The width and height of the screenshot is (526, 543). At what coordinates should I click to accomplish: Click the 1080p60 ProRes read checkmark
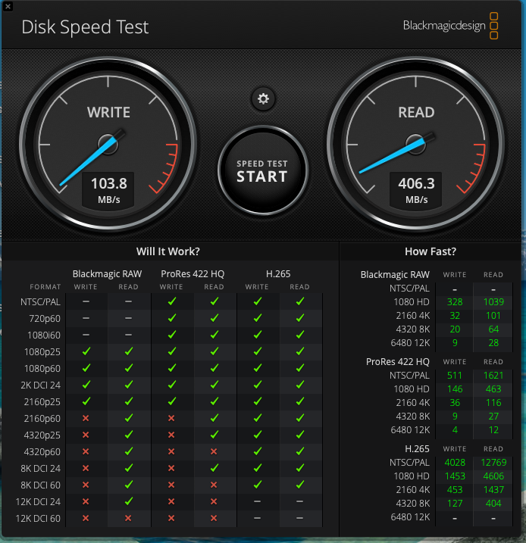point(214,368)
